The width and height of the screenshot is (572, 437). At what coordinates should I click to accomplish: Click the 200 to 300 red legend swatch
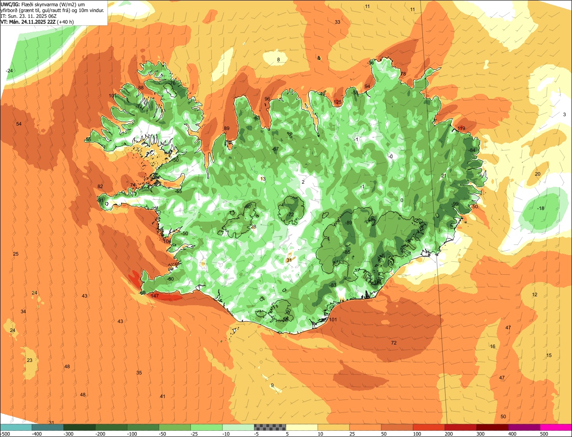(460, 427)
